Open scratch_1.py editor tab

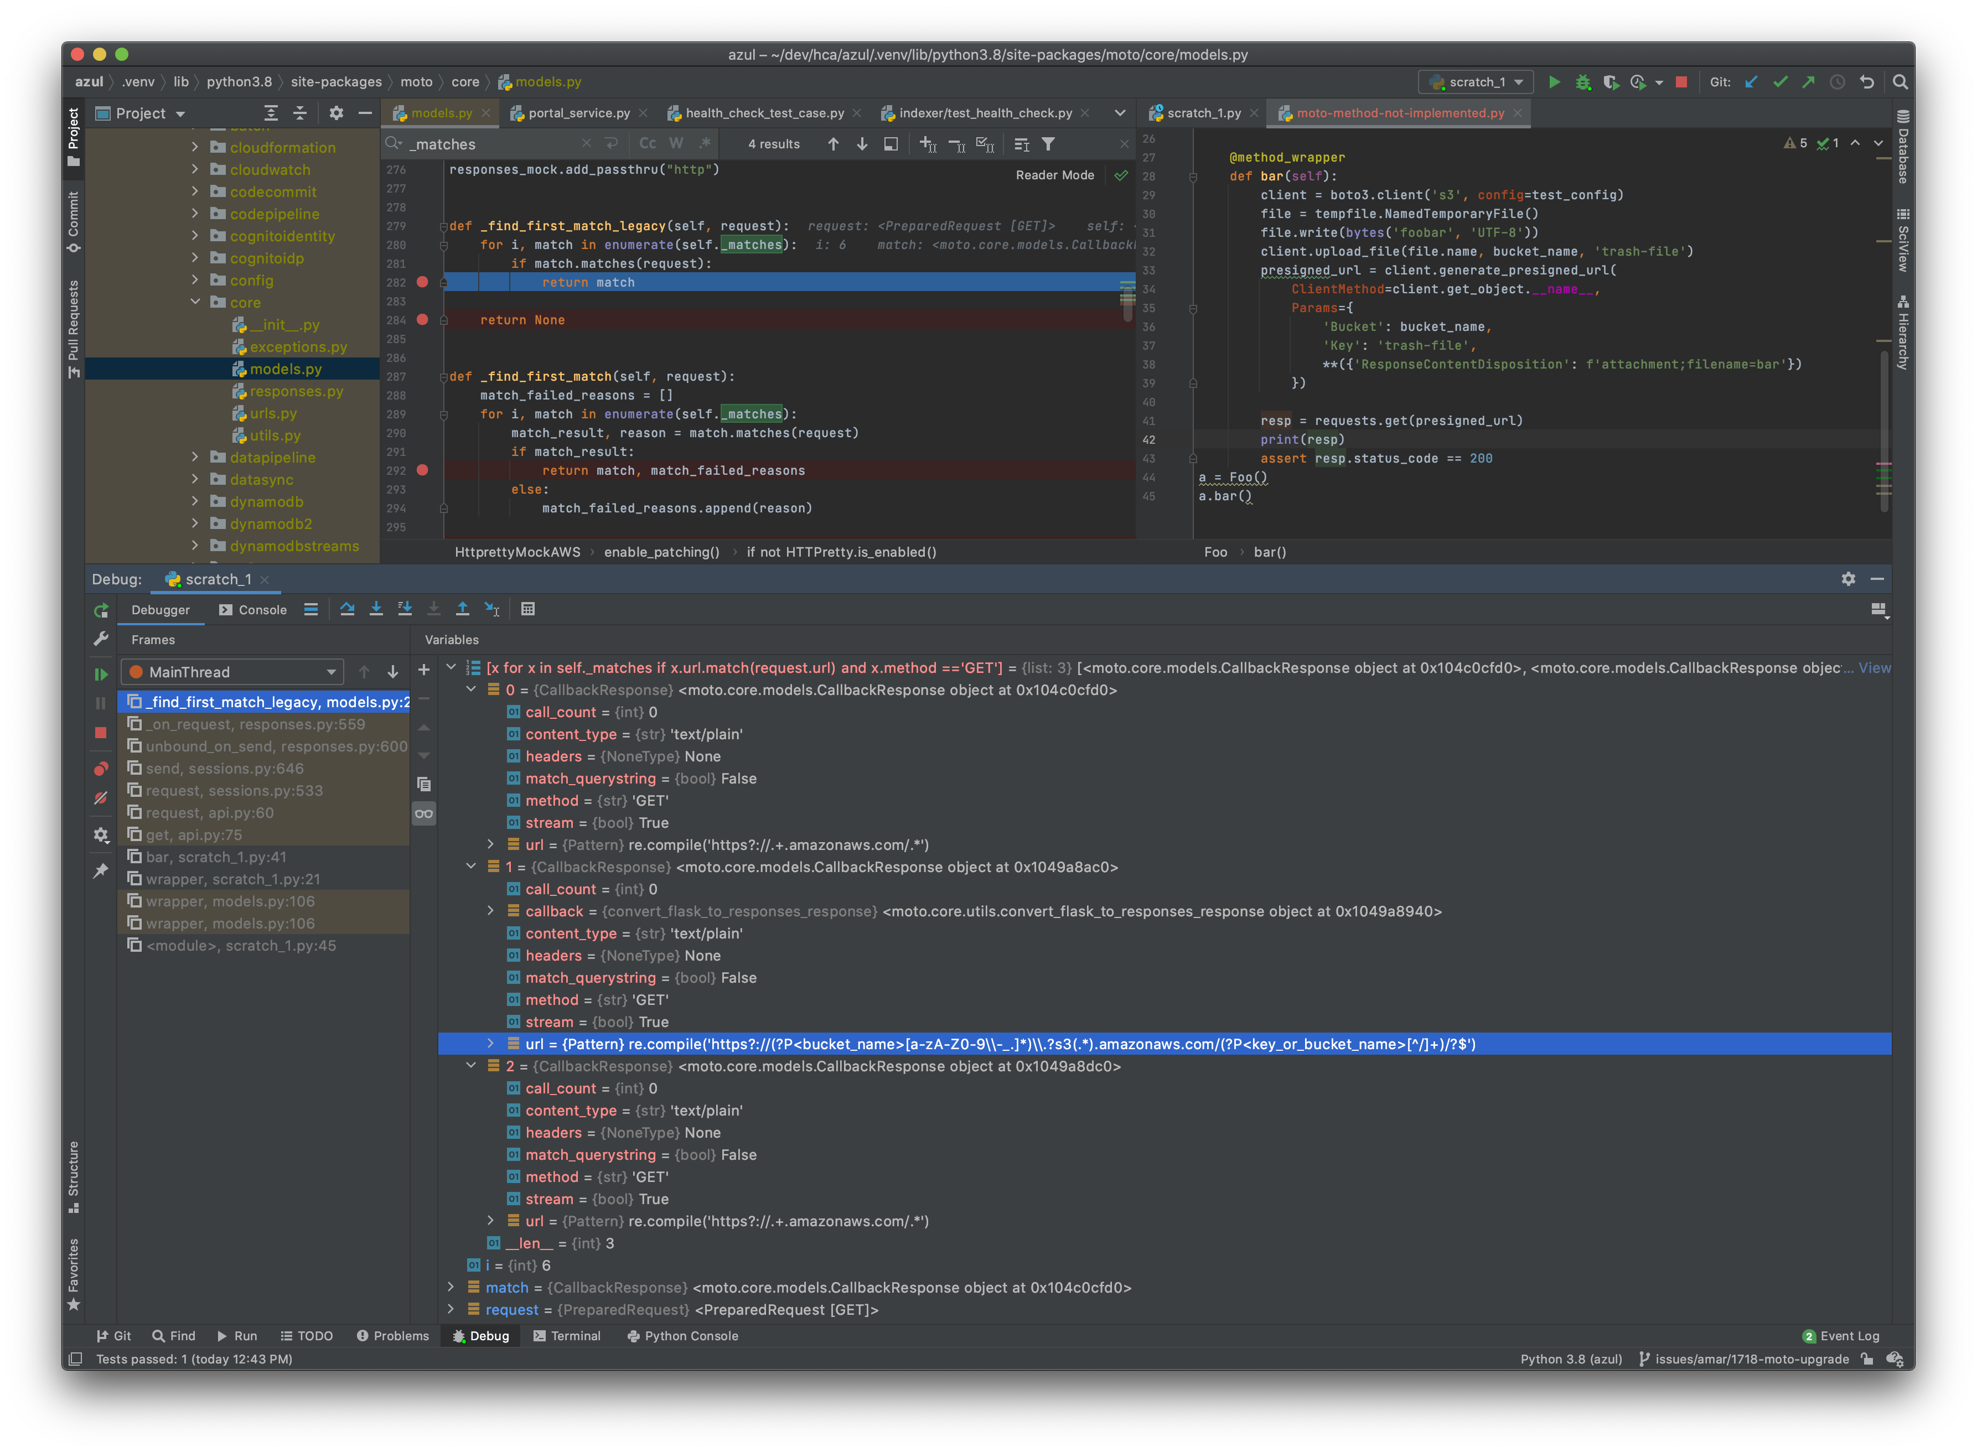click(1203, 112)
